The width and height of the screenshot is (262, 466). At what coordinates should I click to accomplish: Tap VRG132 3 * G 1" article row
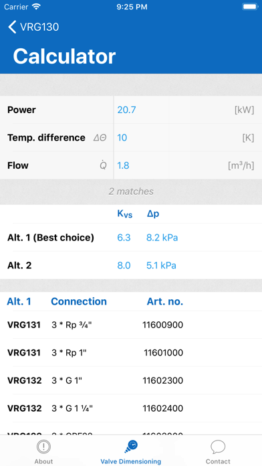click(x=131, y=380)
